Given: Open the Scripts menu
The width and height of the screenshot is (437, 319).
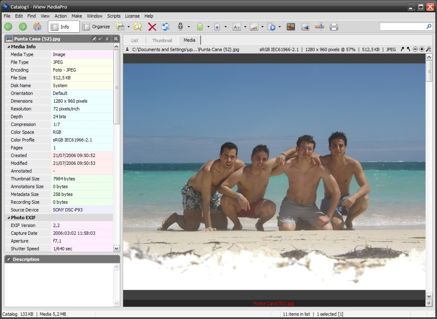Looking at the screenshot, I should pyautogui.click(x=114, y=16).
